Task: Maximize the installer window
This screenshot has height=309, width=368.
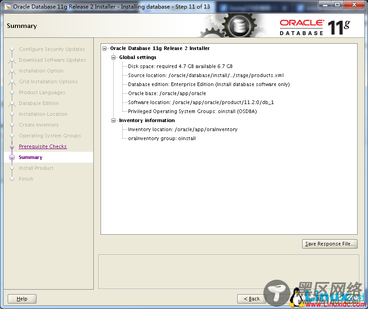Action: tap(337, 5)
